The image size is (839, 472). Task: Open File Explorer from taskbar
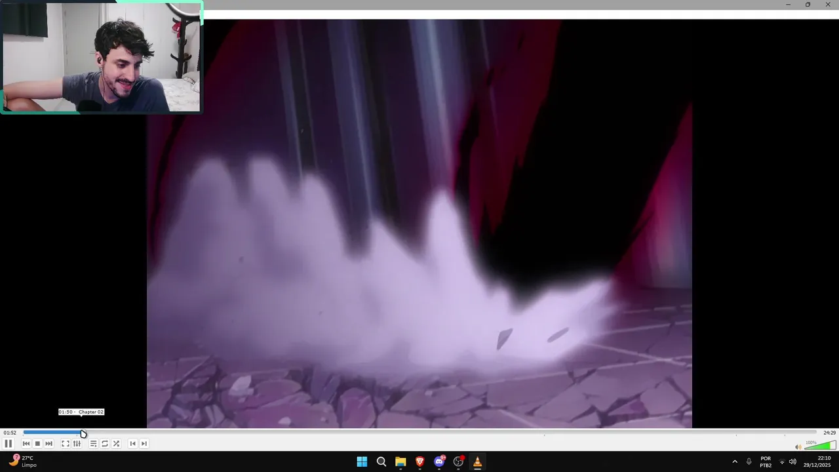[x=400, y=462]
